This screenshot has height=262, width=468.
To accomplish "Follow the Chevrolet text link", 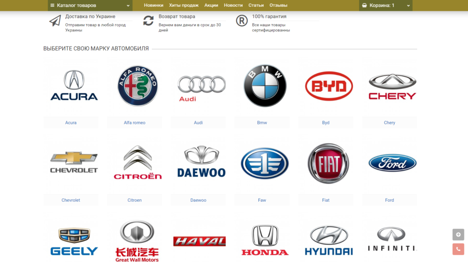I will tap(71, 200).
